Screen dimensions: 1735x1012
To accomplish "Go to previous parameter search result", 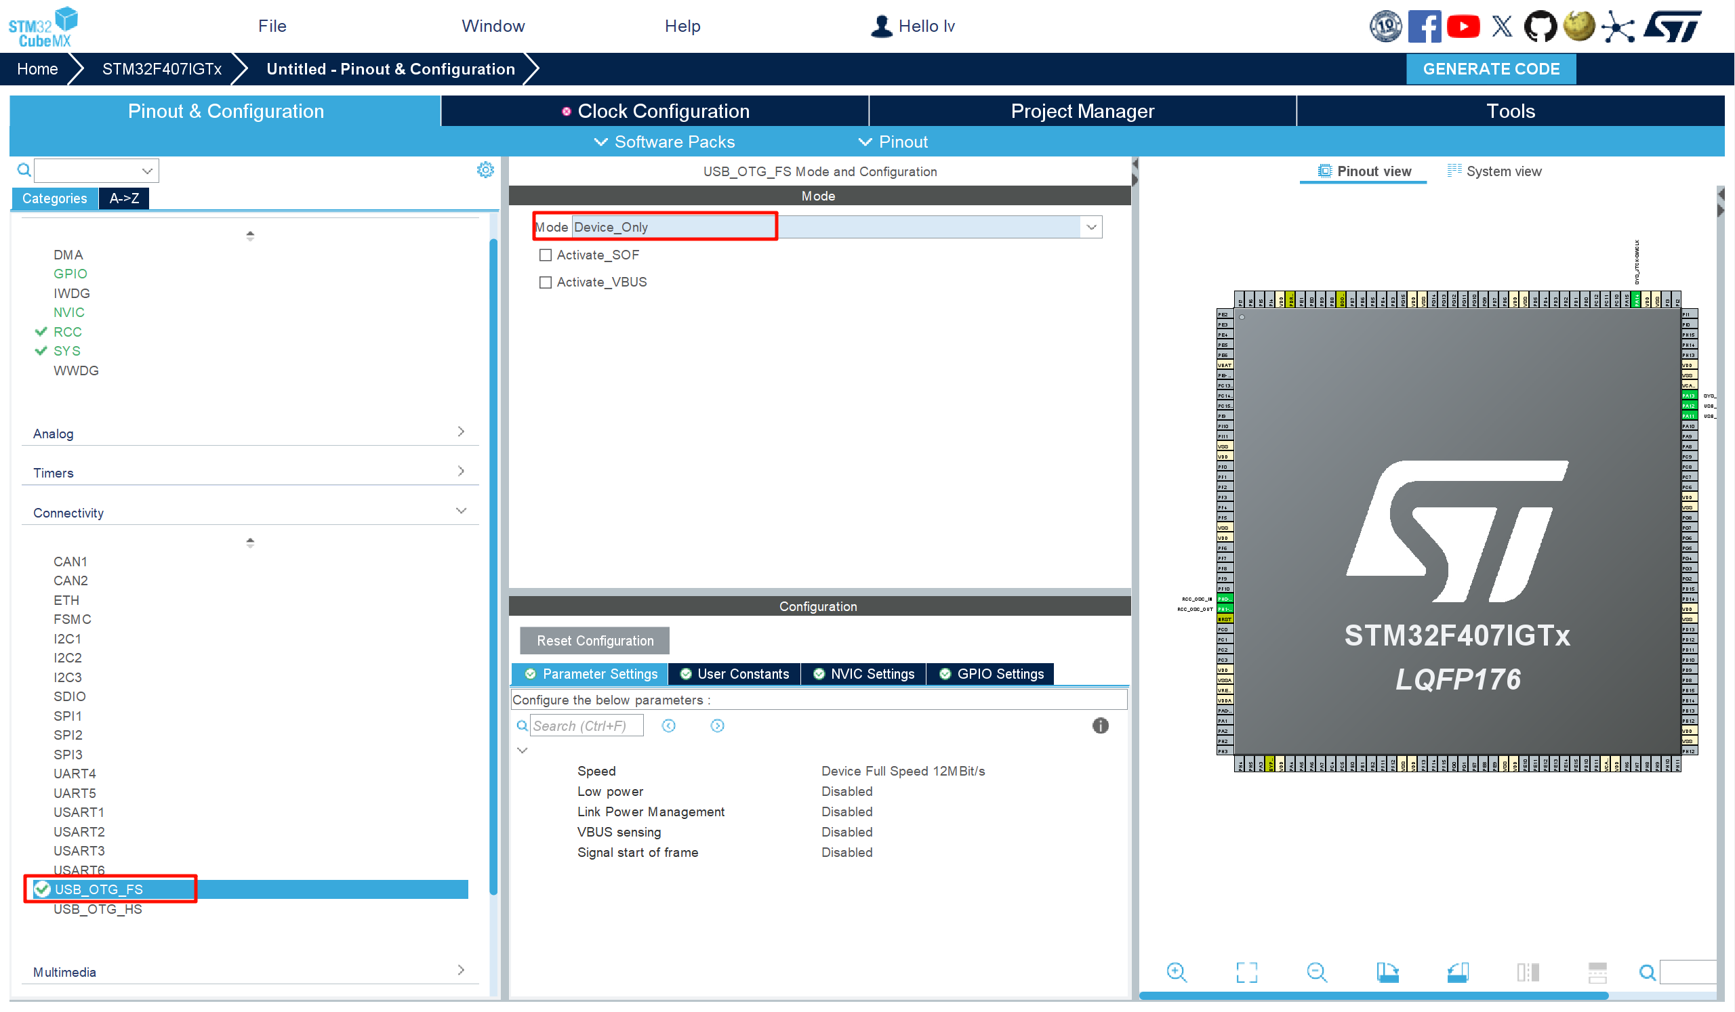I will [668, 725].
